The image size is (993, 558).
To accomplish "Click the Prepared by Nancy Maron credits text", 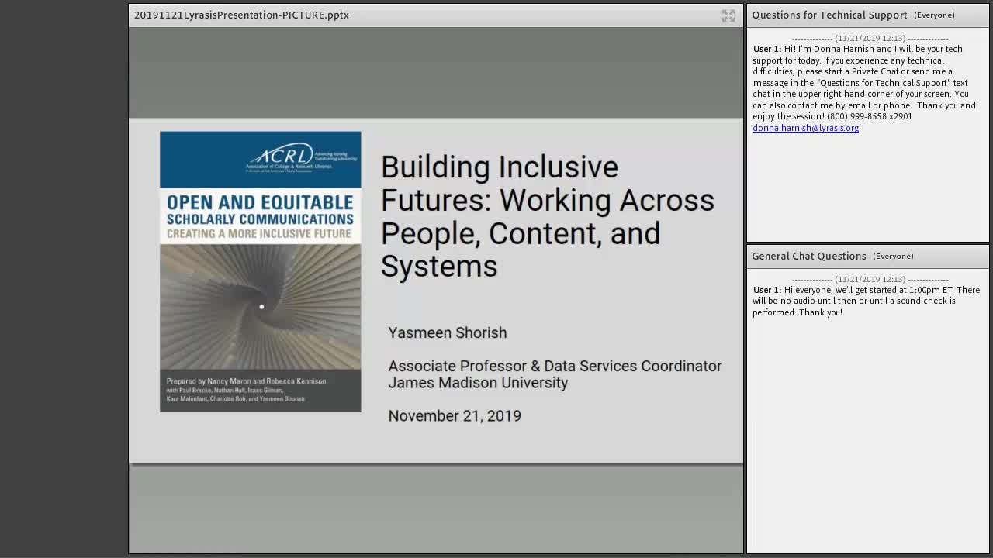I will (246, 390).
